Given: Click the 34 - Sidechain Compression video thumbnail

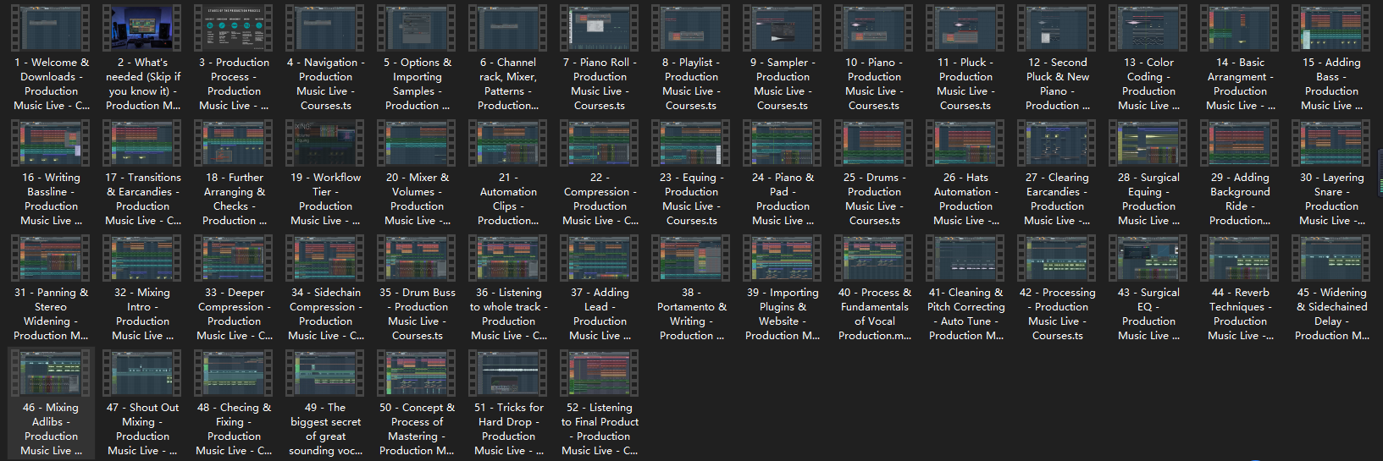Looking at the screenshot, I should (x=325, y=258).
